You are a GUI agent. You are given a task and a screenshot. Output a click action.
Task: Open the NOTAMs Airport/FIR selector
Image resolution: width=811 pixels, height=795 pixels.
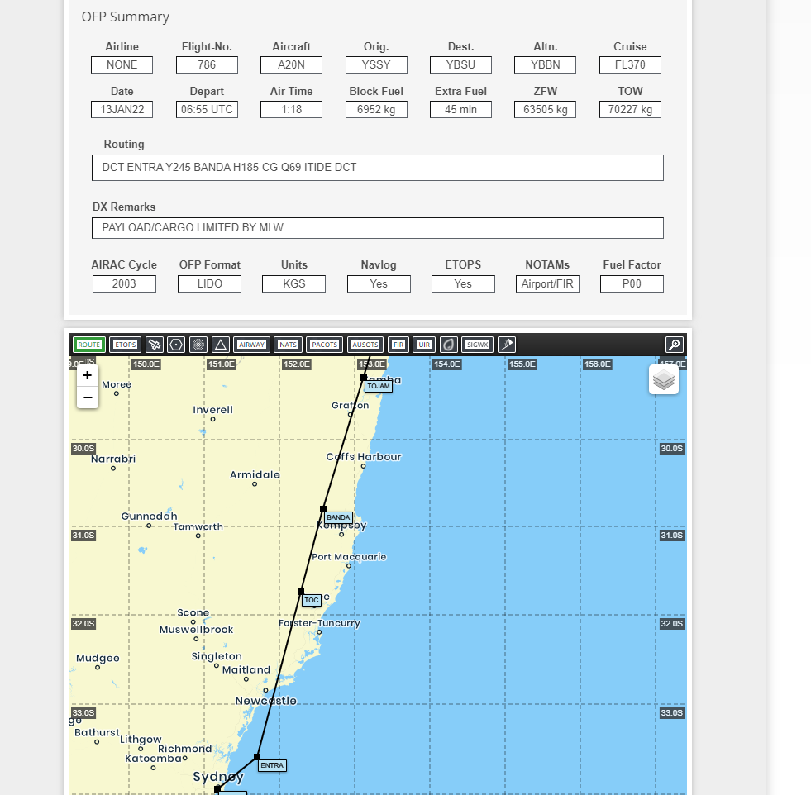click(546, 283)
